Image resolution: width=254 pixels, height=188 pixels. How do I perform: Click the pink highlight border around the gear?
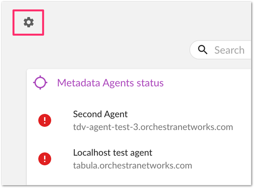[x=14, y=22]
